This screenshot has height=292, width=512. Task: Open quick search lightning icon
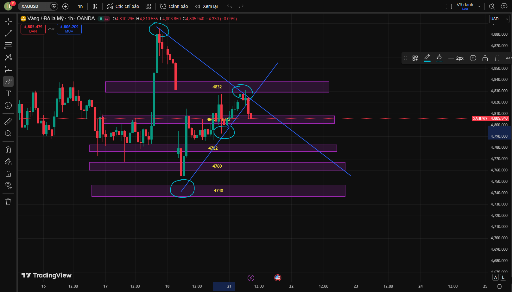[492, 6]
